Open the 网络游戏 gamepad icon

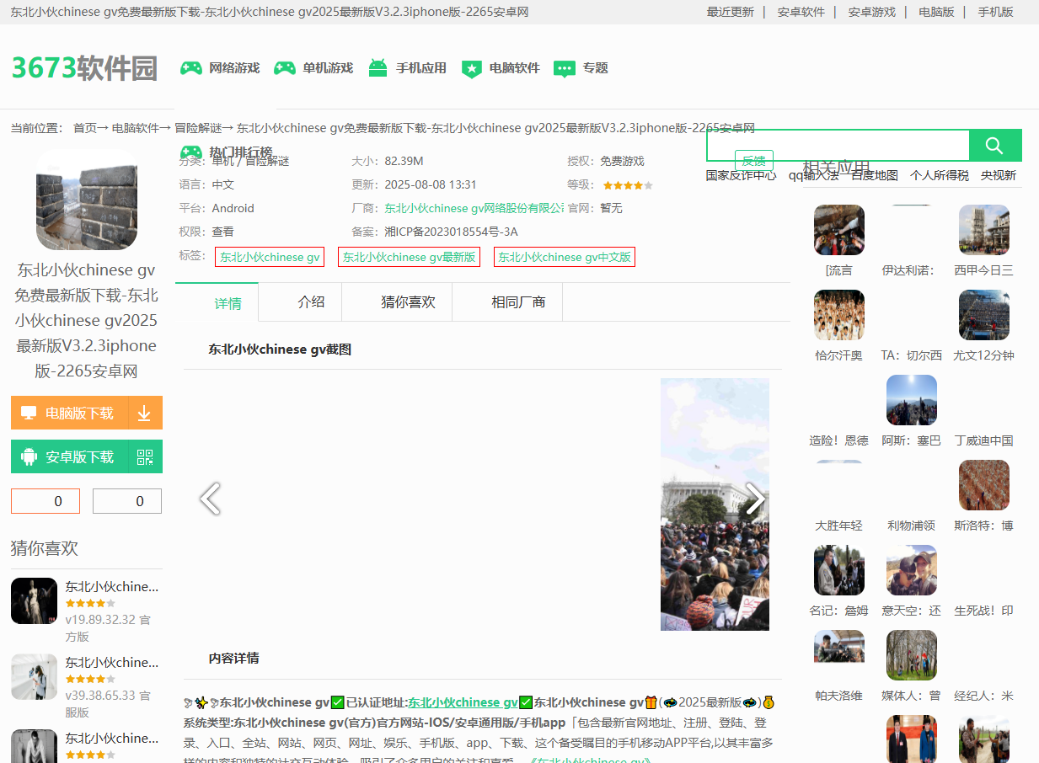point(191,68)
